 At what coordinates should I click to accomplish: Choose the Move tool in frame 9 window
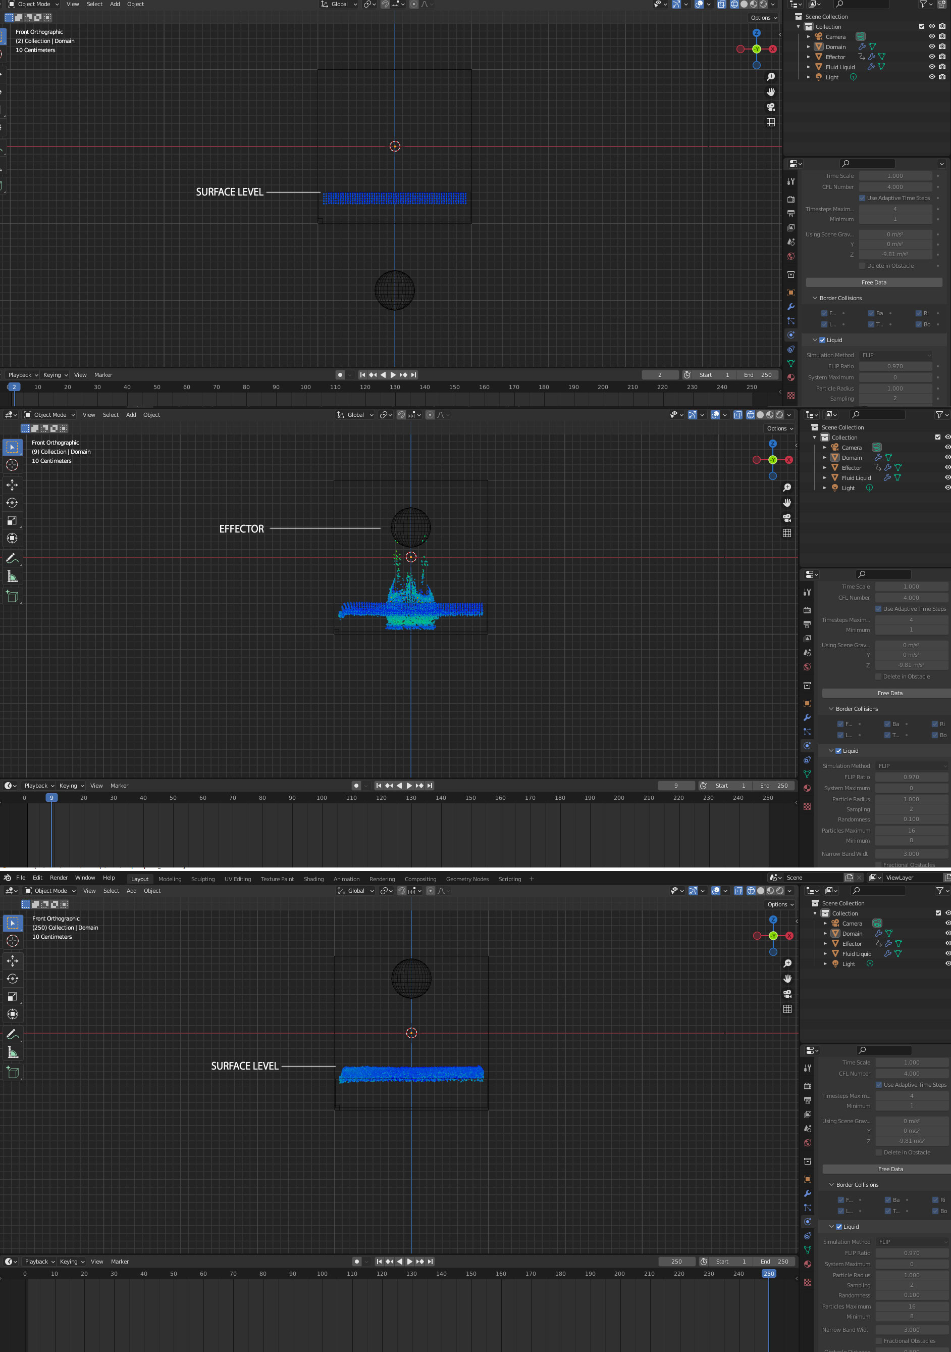12,485
